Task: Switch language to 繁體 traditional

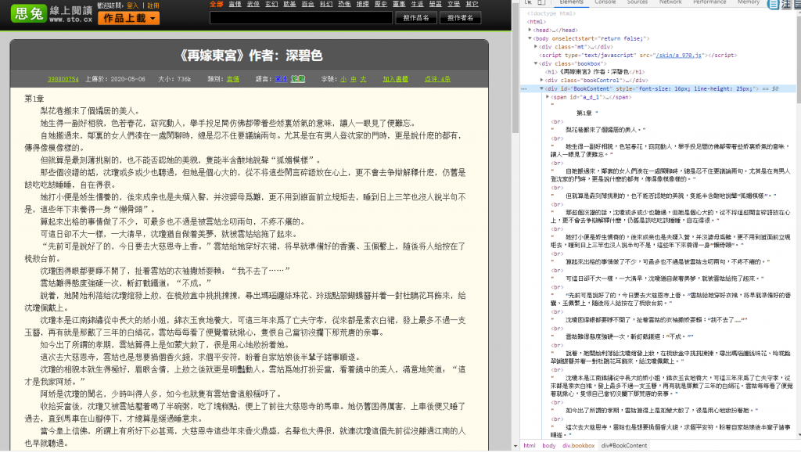Action: (x=298, y=79)
